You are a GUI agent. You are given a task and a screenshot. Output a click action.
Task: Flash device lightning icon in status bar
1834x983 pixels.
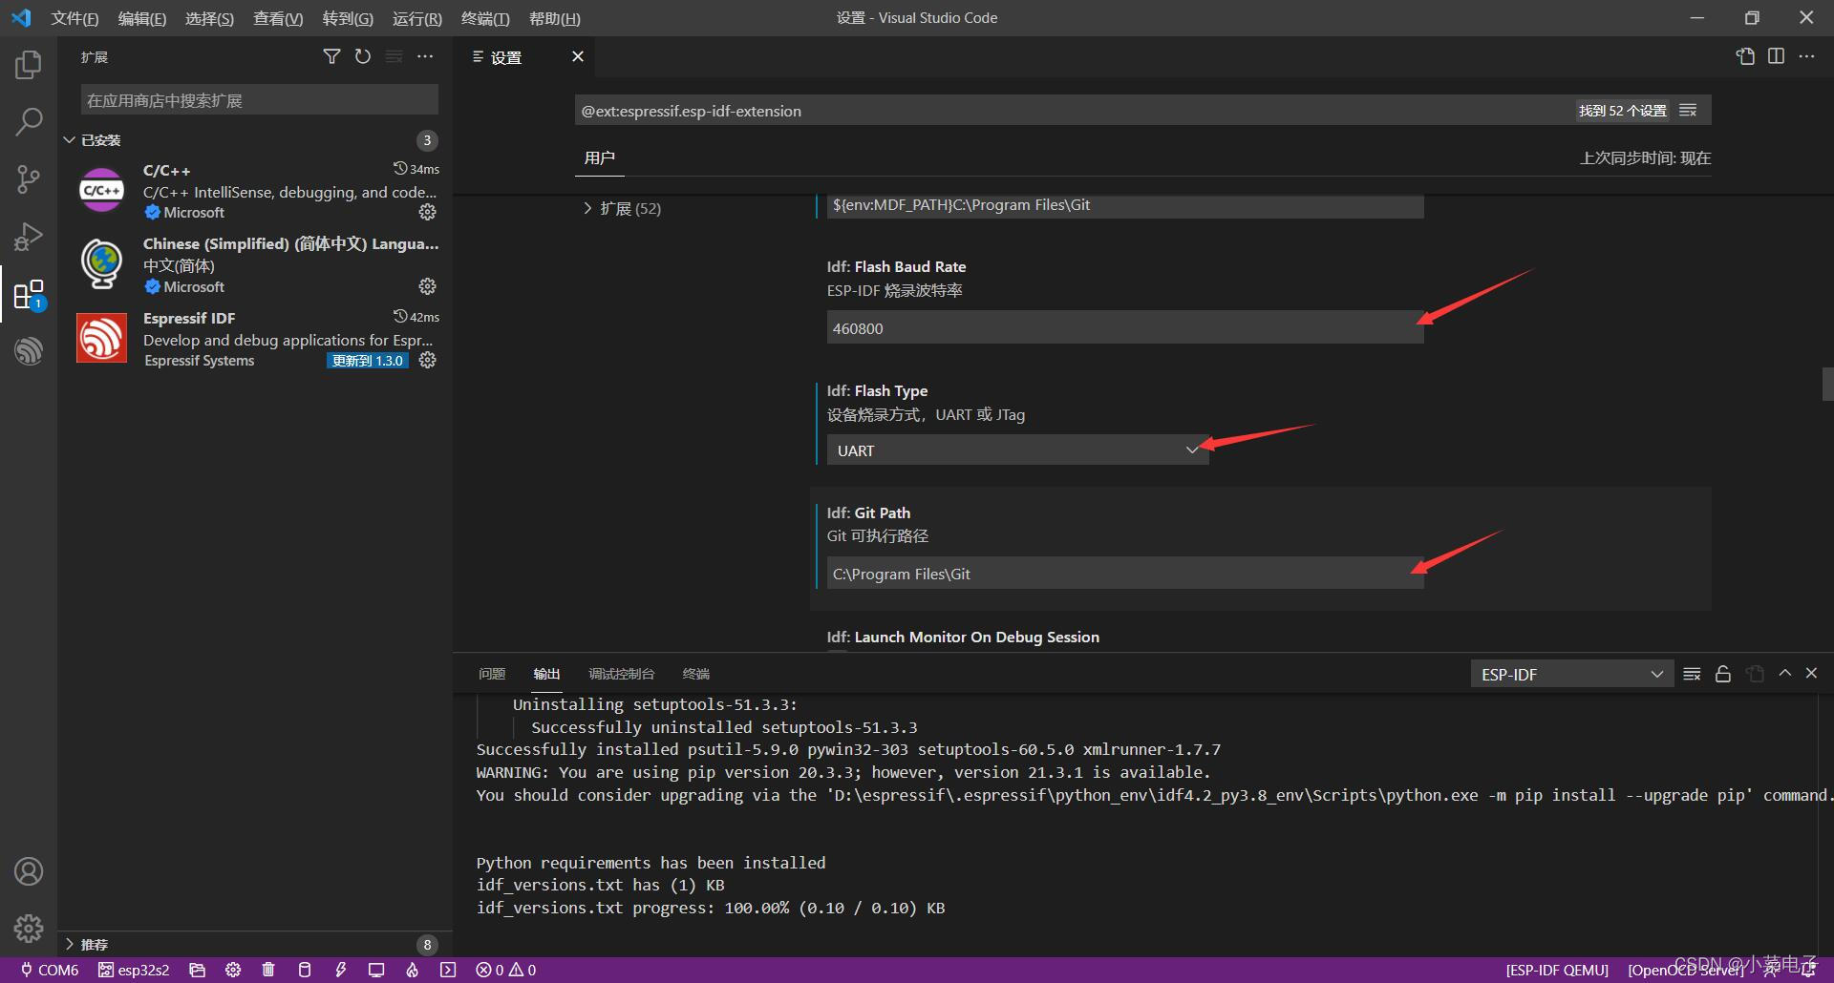pyautogui.click(x=340, y=970)
